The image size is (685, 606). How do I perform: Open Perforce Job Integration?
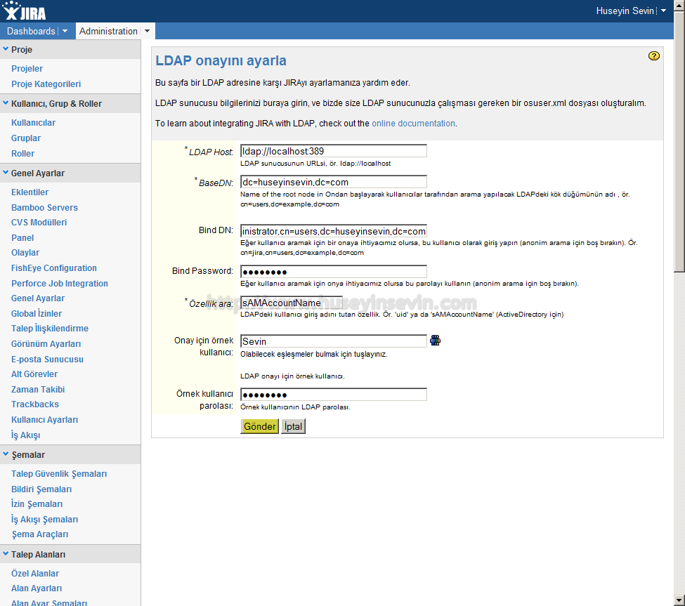[x=60, y=284]
